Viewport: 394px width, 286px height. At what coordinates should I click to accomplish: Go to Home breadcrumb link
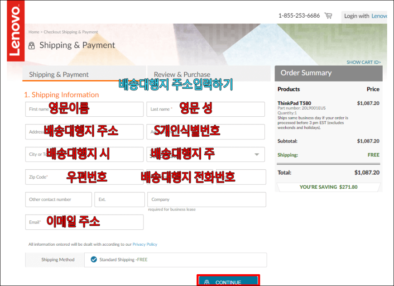pyautogui.click(x=34, y=32)
